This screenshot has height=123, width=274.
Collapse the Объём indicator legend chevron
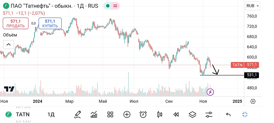8,45
